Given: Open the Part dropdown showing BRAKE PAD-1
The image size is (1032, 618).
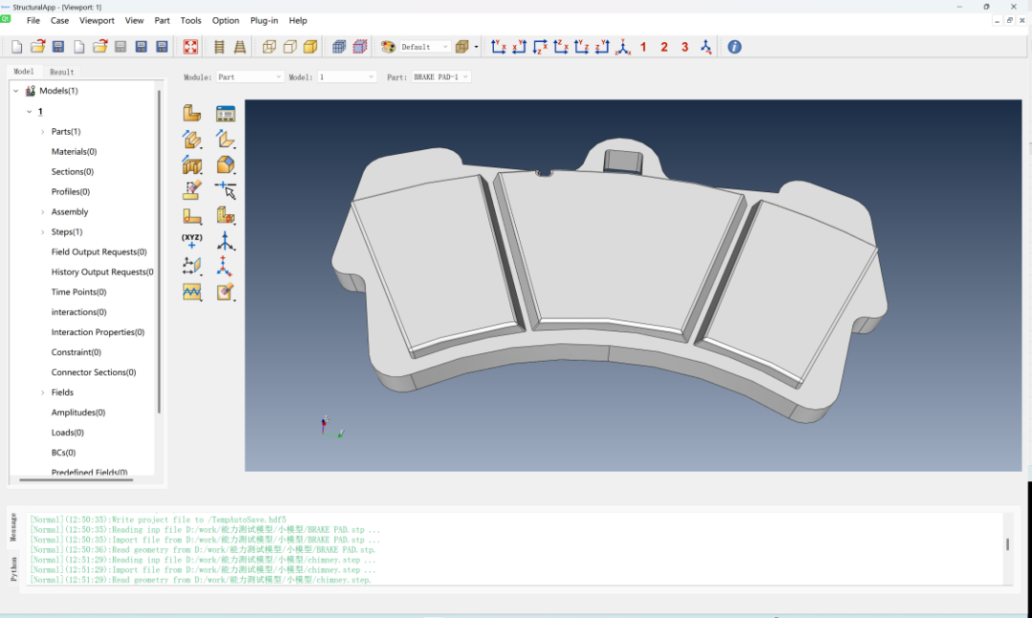Looking at the screenshot, I should (x=441, y=77).
